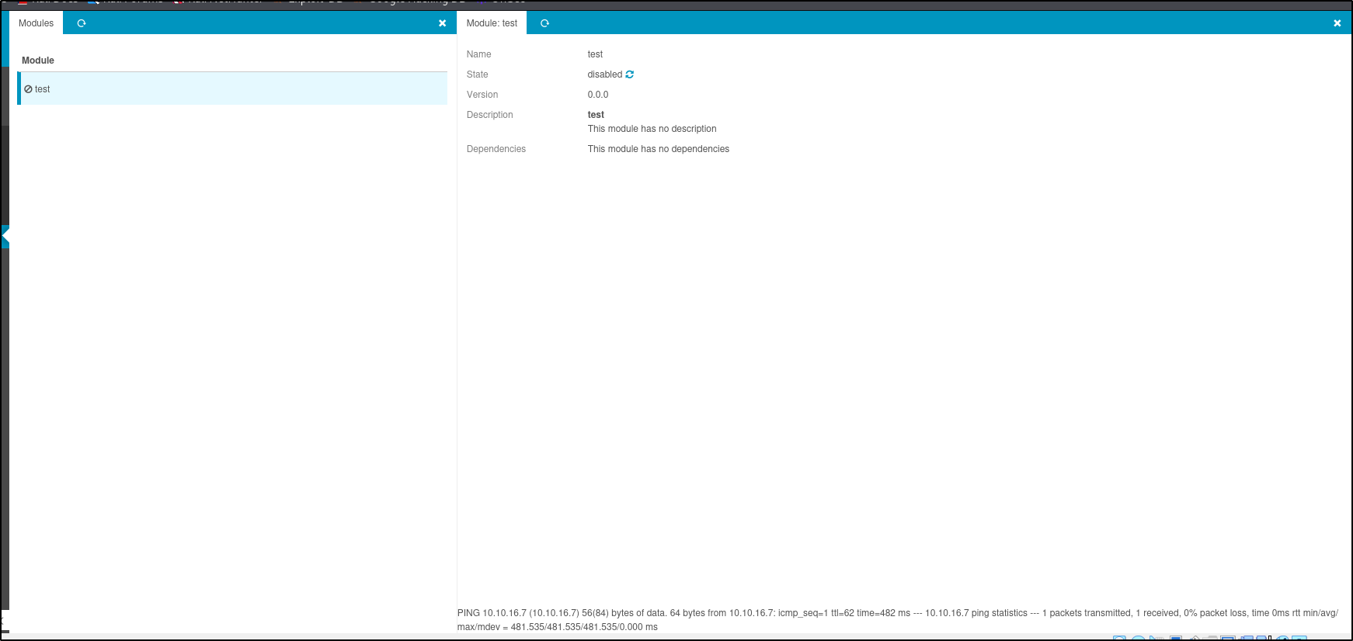The image size is (1353, 641).
Task: Close the Module: test panel
Action: (x=1337, y=23)
